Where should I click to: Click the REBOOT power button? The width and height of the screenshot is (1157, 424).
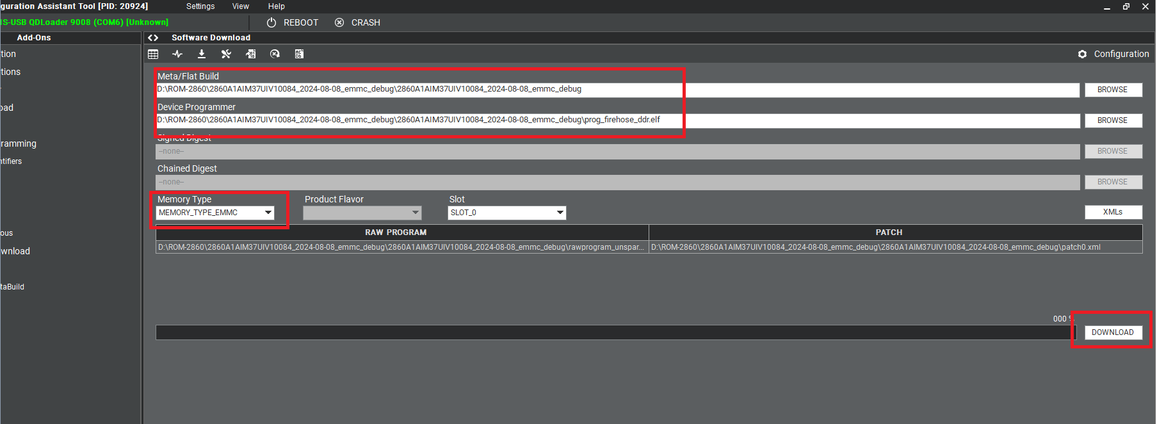(x=293, y=22)
